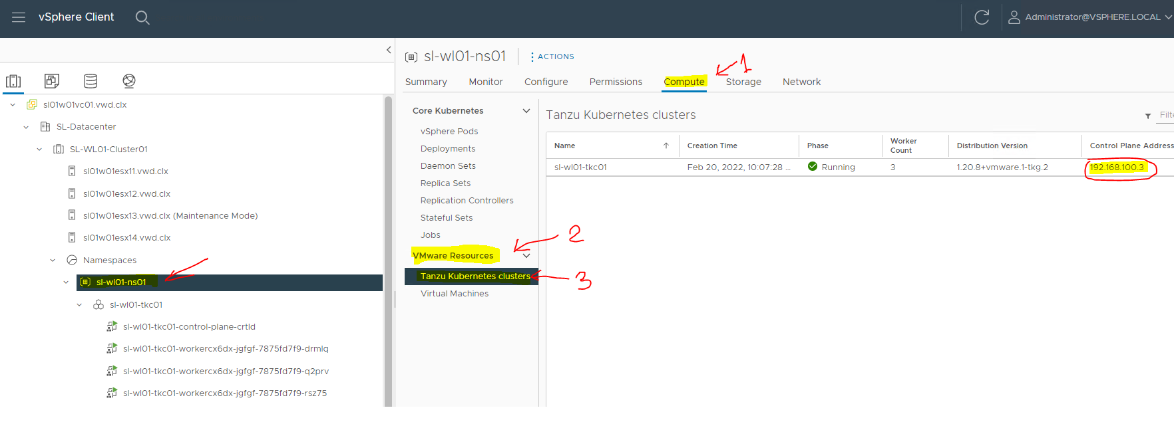Switch to VMs and Templates inventory view
1174x430 pixels.
pyautogui.click(x=52, y=81)
